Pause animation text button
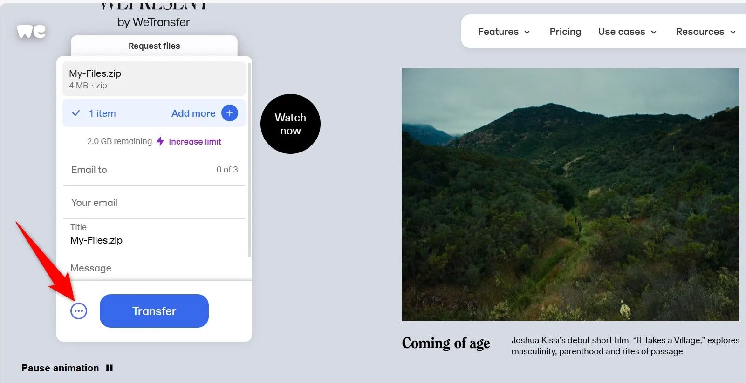This screenshot has width=746, height=383. pyautogui.click(x=60, y=368)
